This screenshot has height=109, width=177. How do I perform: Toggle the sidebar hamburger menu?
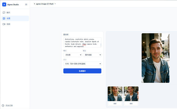tap(26, 5)
